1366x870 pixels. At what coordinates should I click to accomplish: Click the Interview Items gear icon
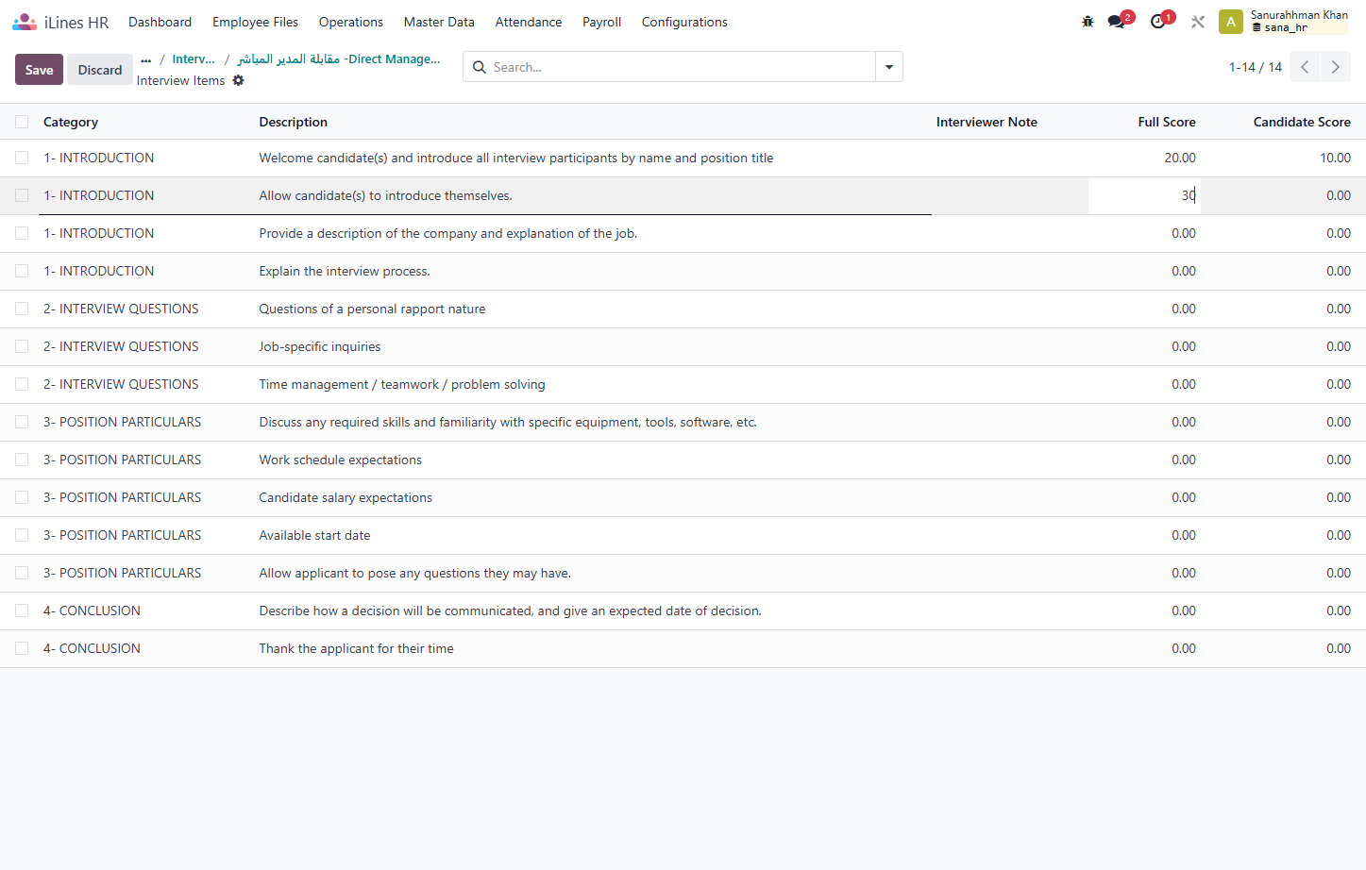238,80
